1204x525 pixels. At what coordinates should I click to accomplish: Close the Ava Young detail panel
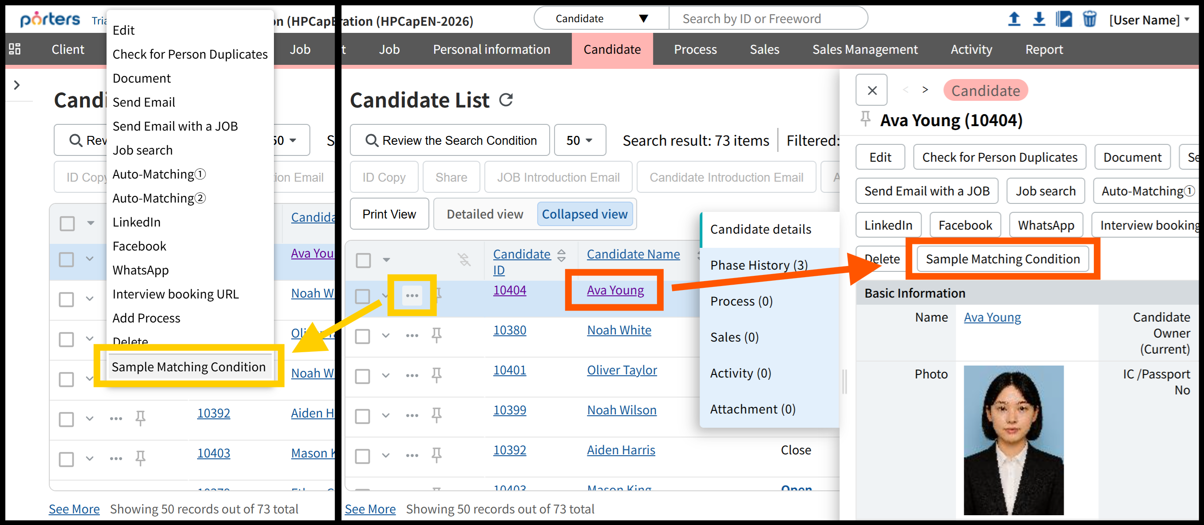point(871,90)
